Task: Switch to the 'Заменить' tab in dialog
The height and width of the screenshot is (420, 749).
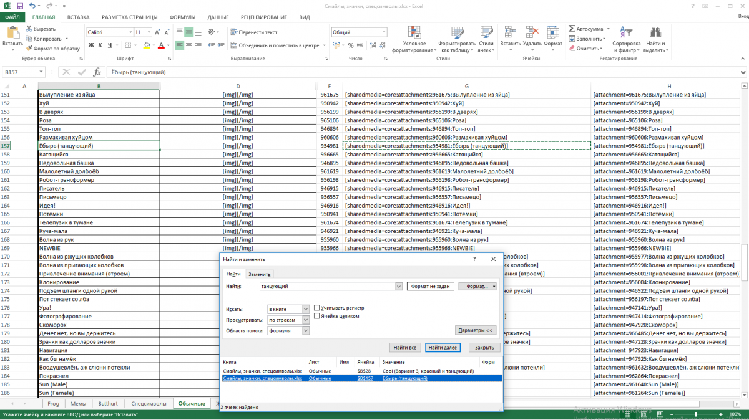Action: click(x=259, y=274)
